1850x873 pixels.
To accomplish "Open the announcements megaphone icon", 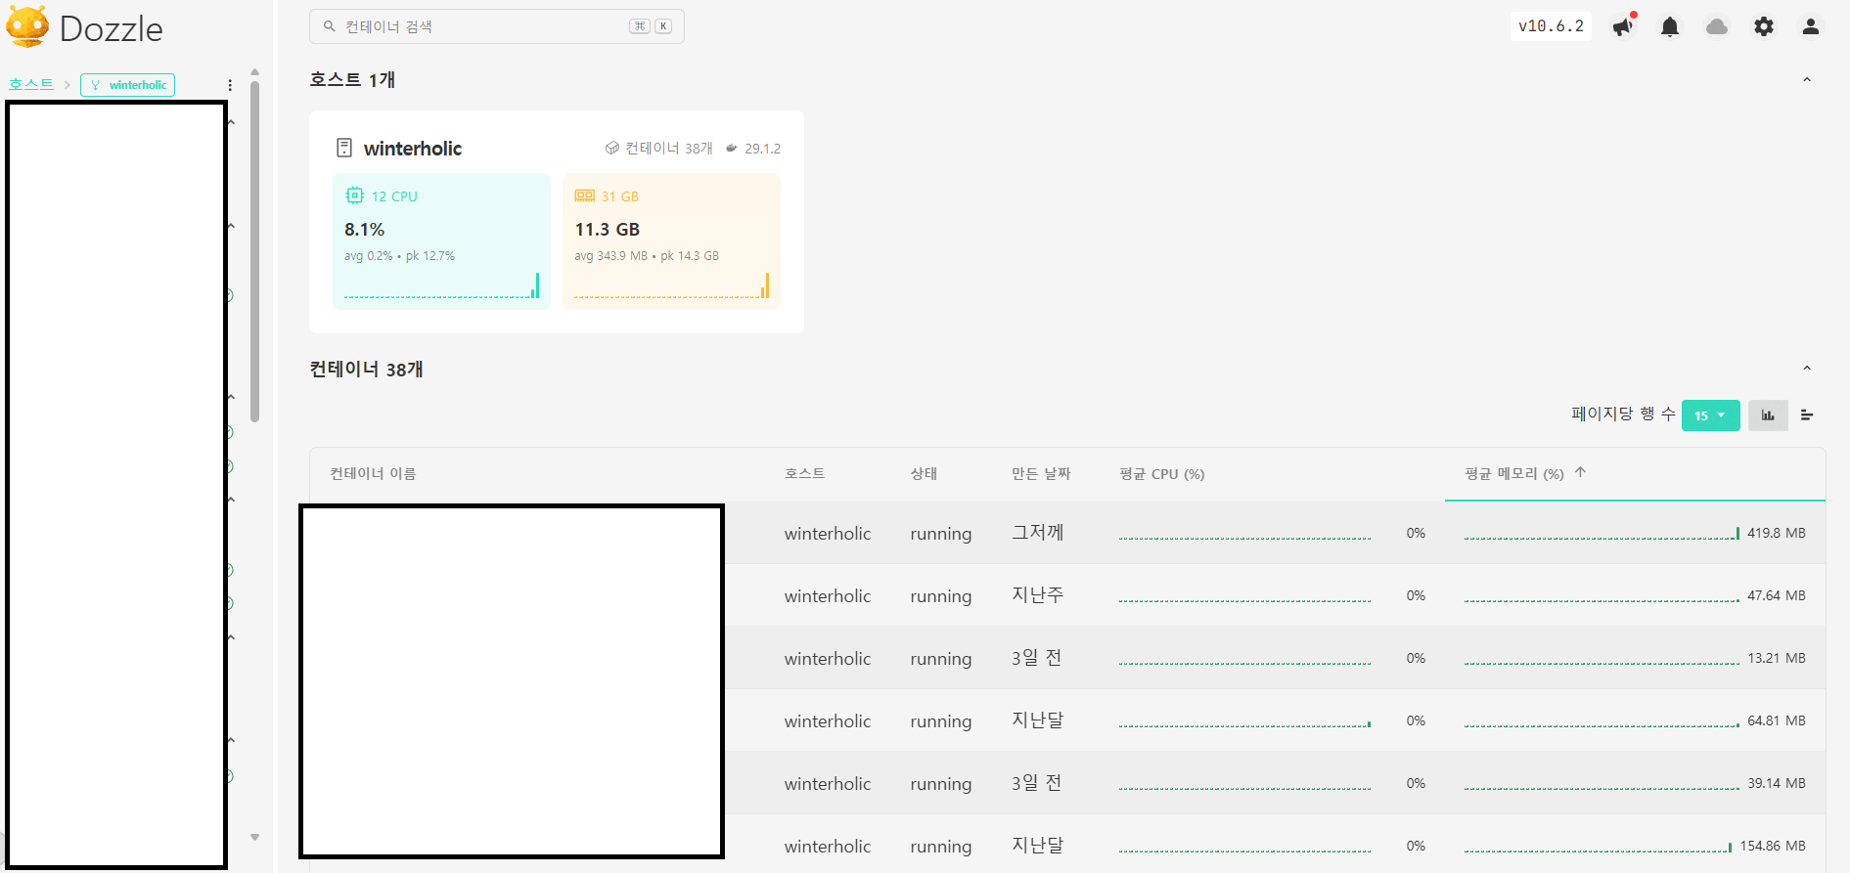I will (x=1623, y=26).
